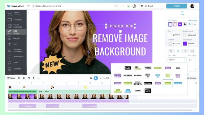204x115 pixels.
Task: Select light blue A text style
Action: [x=190, y=24]
